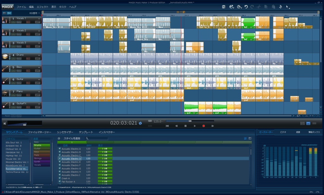Solo the GuitarFX track
324x195 pixels.
(x=13, y=107)
